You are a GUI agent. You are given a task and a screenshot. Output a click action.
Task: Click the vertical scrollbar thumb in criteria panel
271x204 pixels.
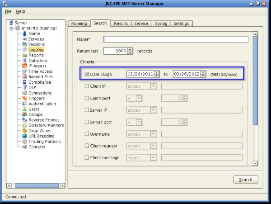tap(255, 81)
